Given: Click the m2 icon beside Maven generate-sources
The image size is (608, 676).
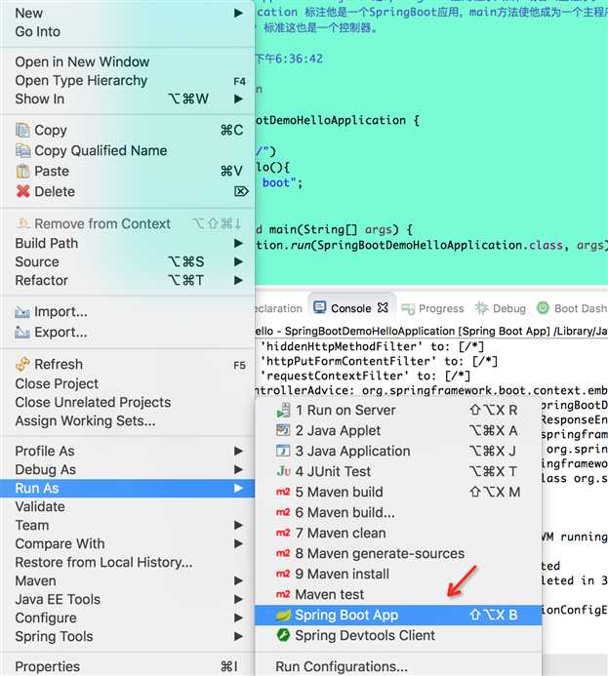Looking at the screenshot, I should click(x=283, y=553).
